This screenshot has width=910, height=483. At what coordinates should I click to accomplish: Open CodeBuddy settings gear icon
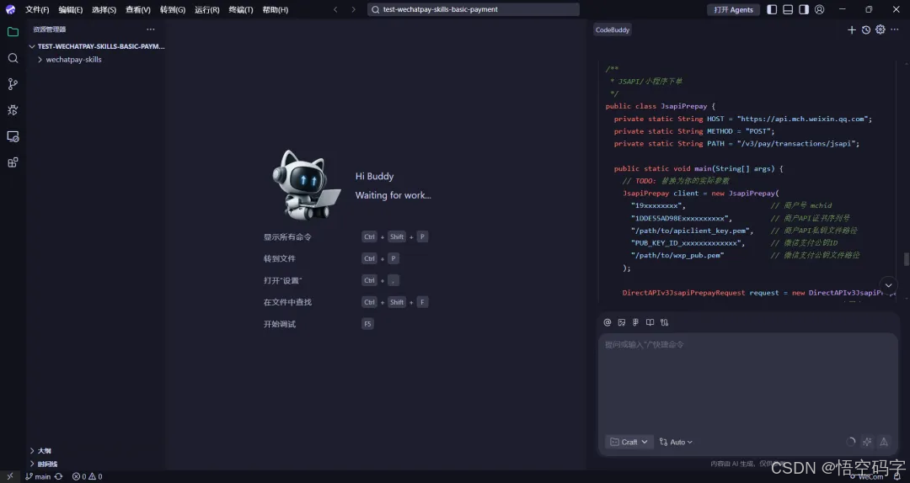coord(881,29)
